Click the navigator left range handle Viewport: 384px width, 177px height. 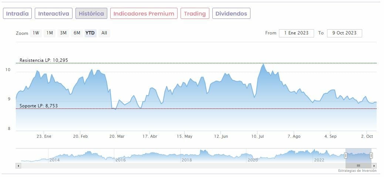click(x=346, y=156)
